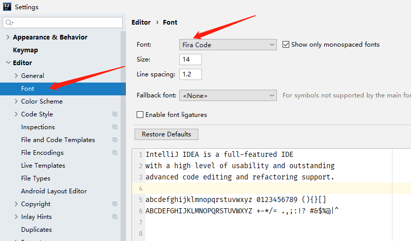
Task: Click the search magnifier icon in settings
Action: [x=9, y=23]
